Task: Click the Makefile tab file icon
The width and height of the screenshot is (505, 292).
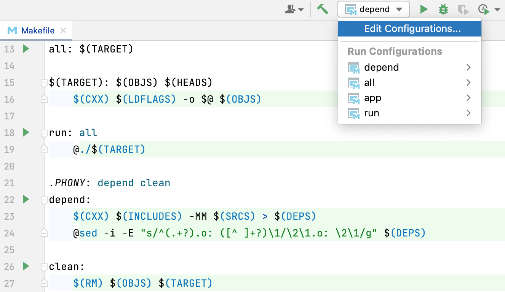Action: 12,30
